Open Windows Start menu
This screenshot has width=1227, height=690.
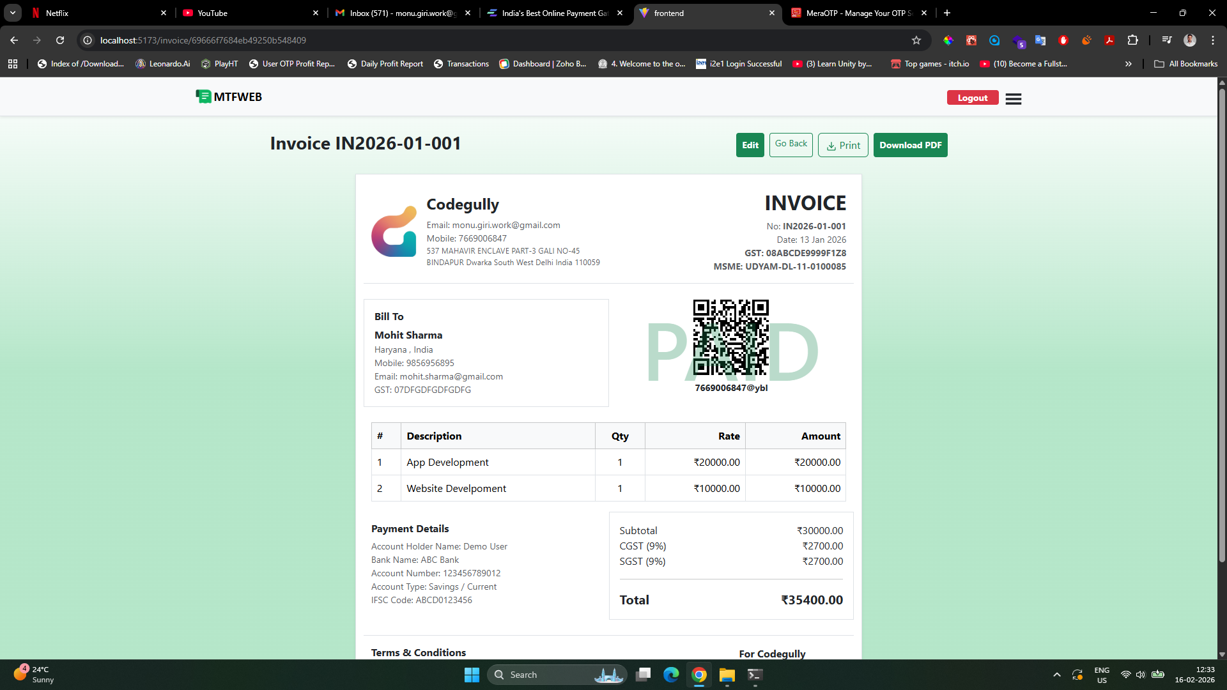click(x=472, y=675)
